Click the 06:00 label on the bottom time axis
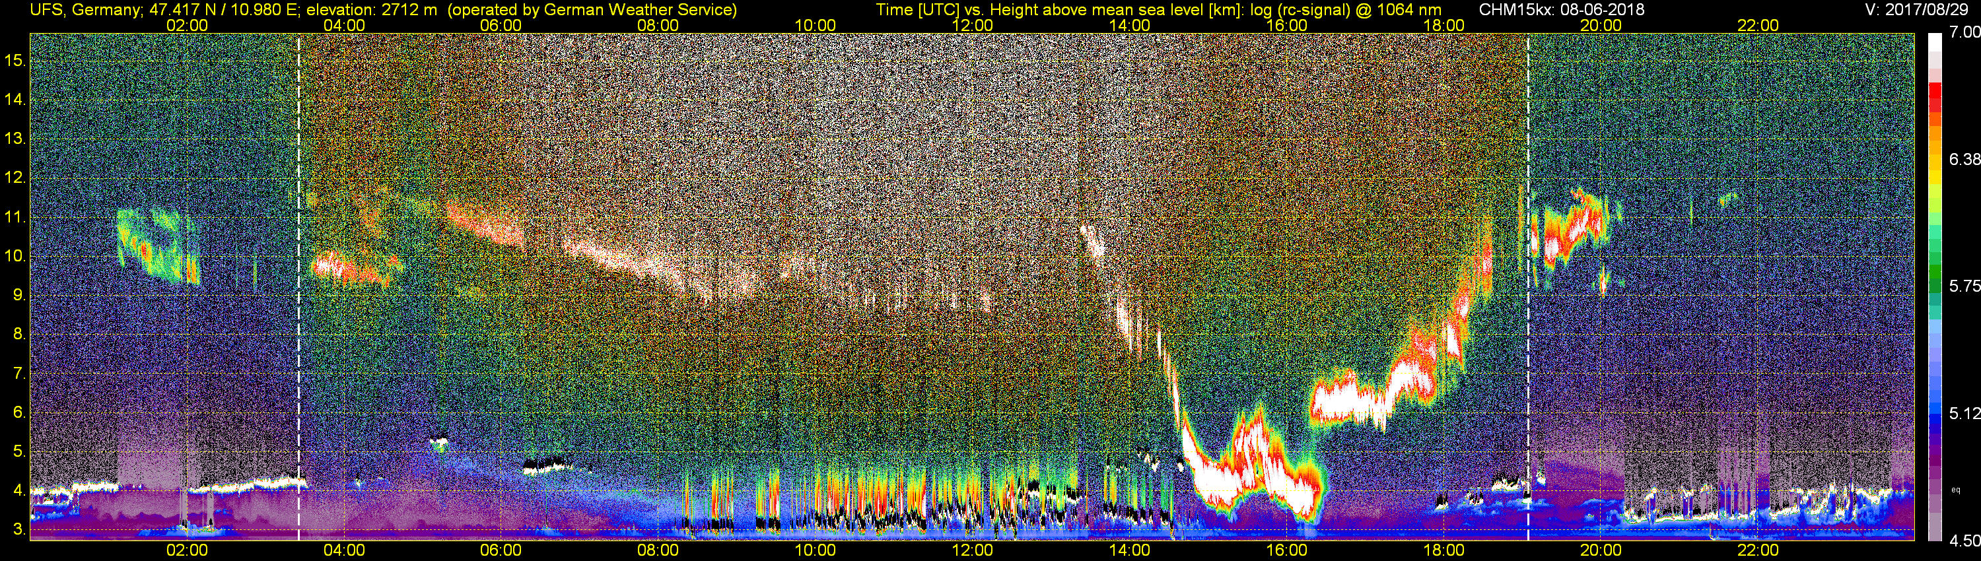1981x561 pixels. (x=501, y=550)
